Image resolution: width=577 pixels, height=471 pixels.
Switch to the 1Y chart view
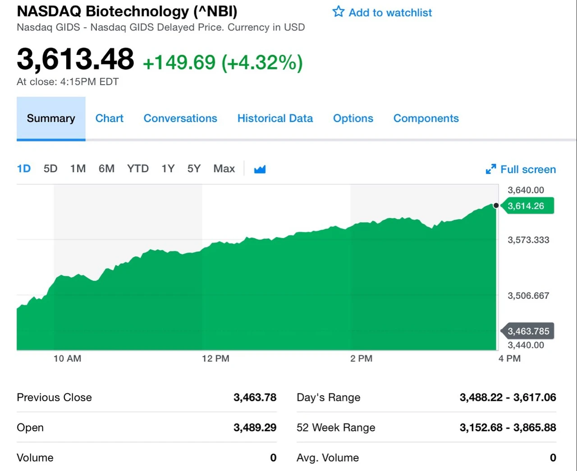[167, 168]
